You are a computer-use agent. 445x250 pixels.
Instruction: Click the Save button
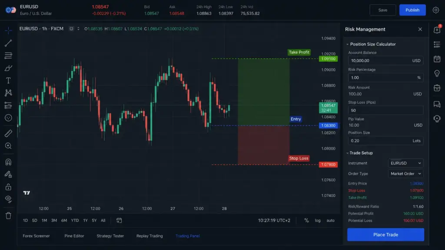point(382,10)
